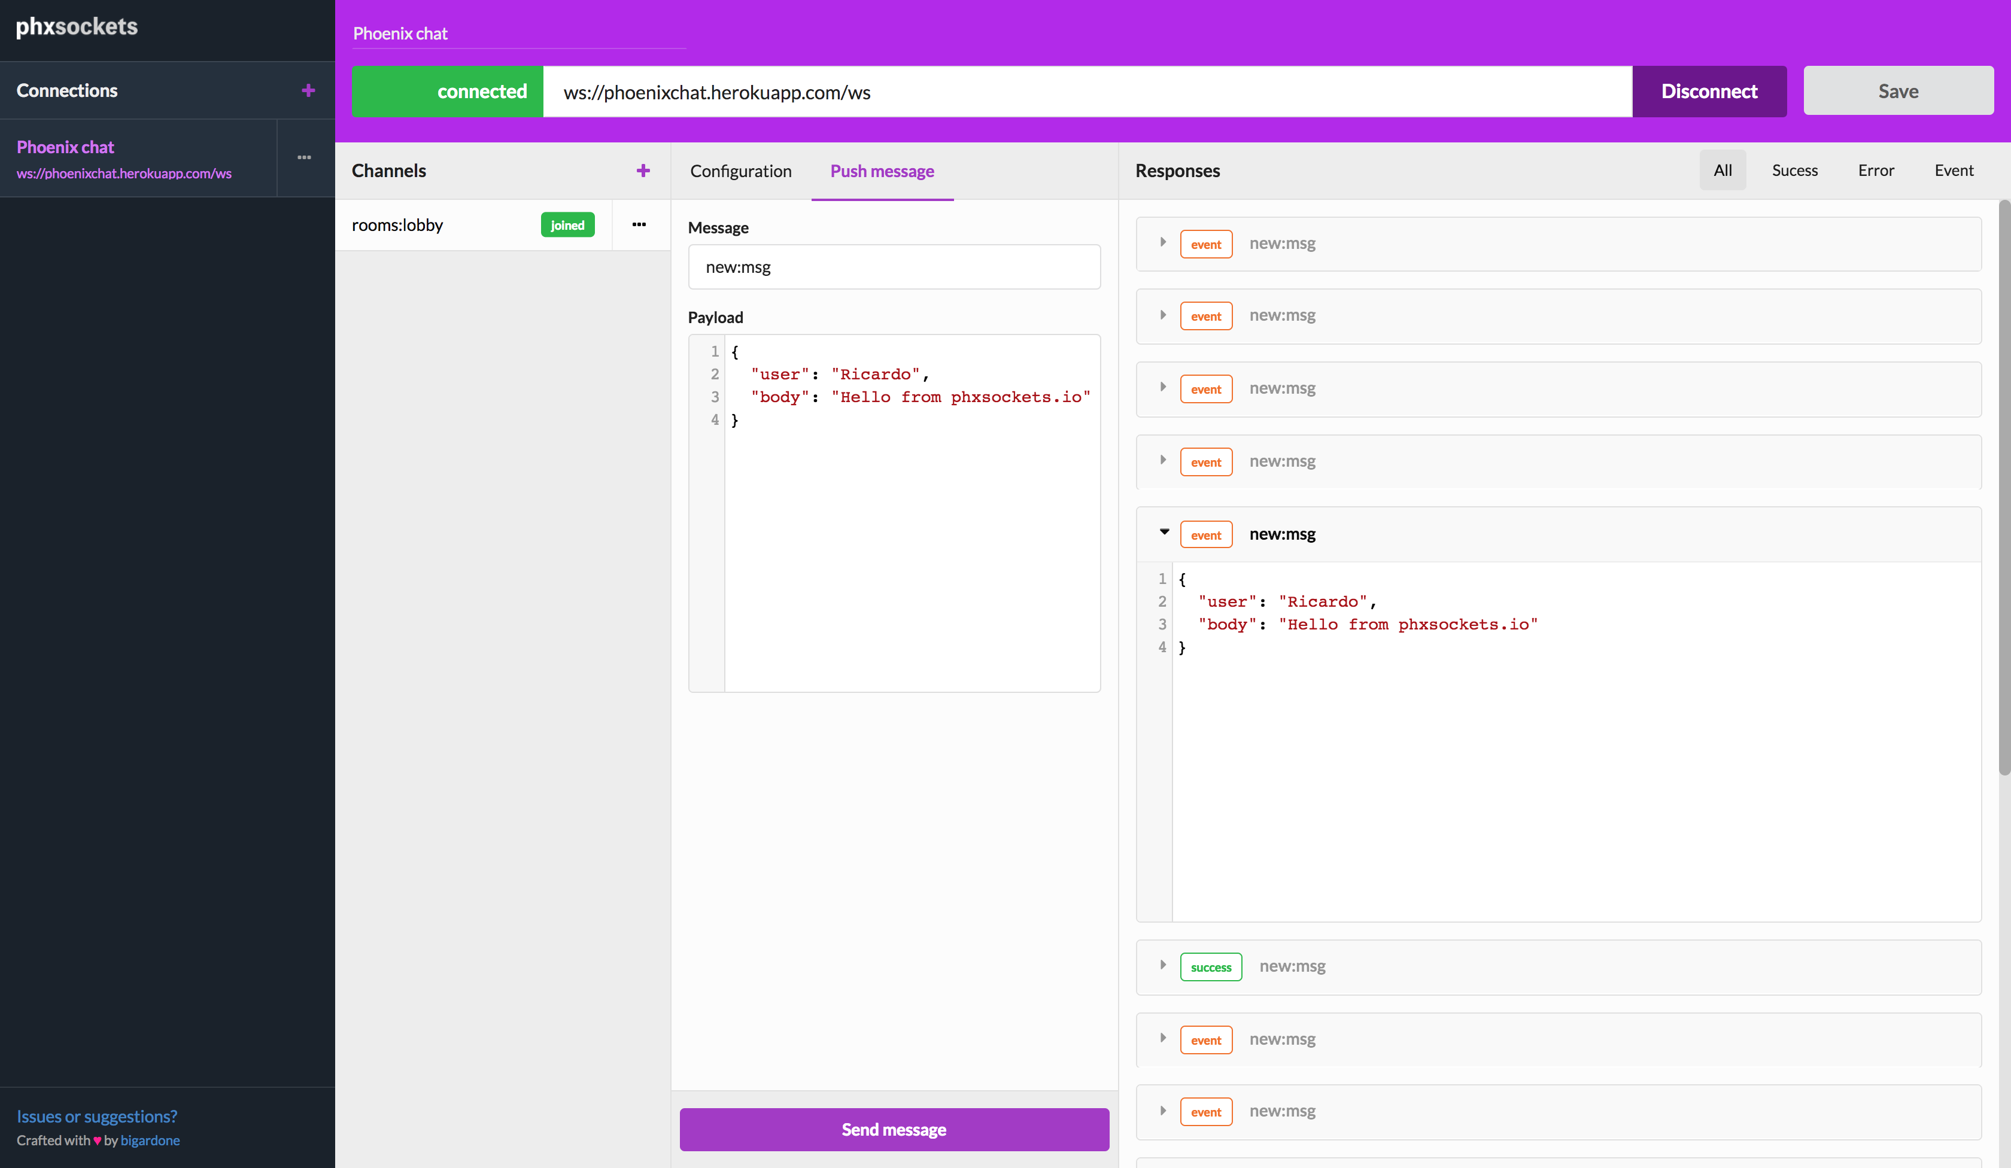Switch to the Configuration tab
Screen dimensions: 2011x1168
(740, 171)
